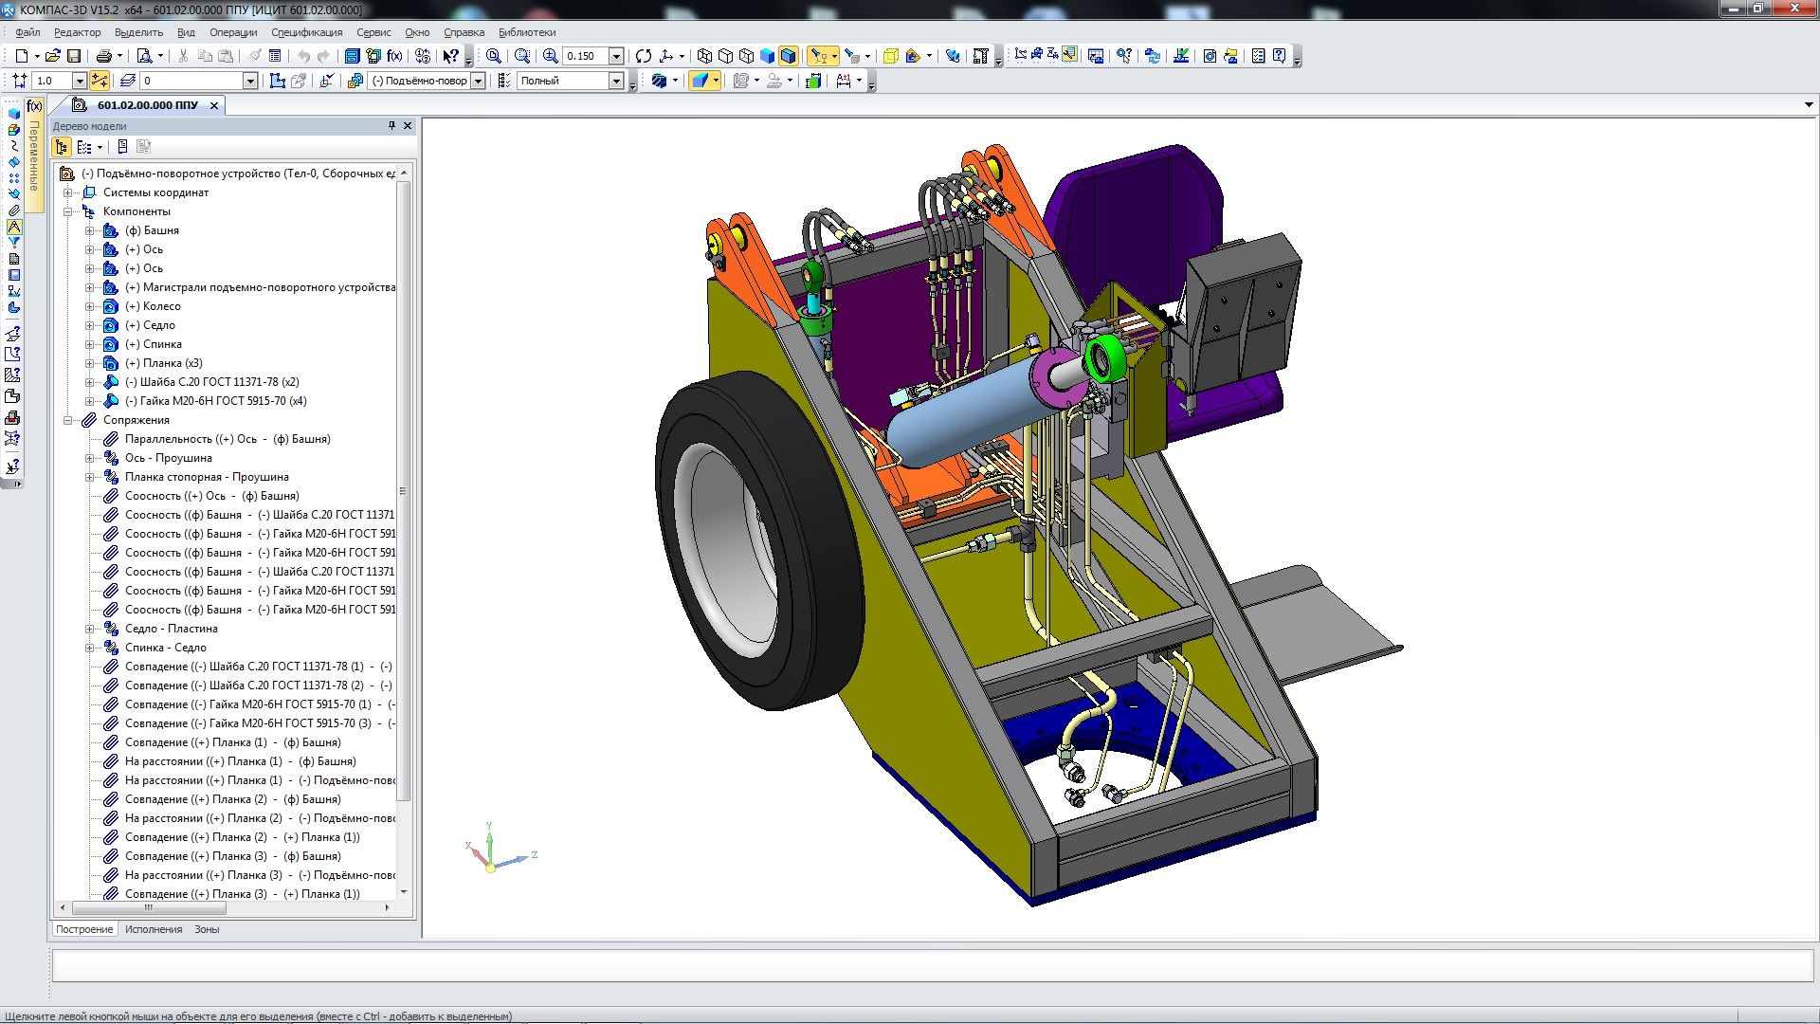1820x1024 pixels.
Task: Open the Полный display mode dropdown
Action: pos(616,82)
